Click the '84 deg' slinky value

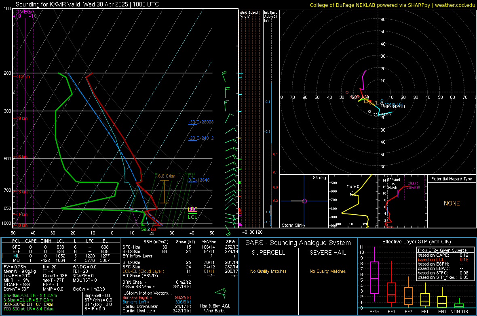coord(319,178)
